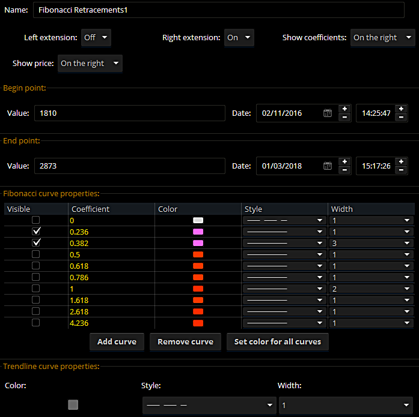Enable visibility for coefficient 0
The image size is (419, 417).
36,220
